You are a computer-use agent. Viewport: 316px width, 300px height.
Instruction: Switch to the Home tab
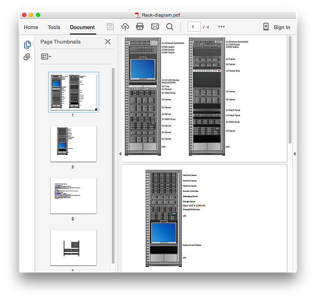(31, 27)
